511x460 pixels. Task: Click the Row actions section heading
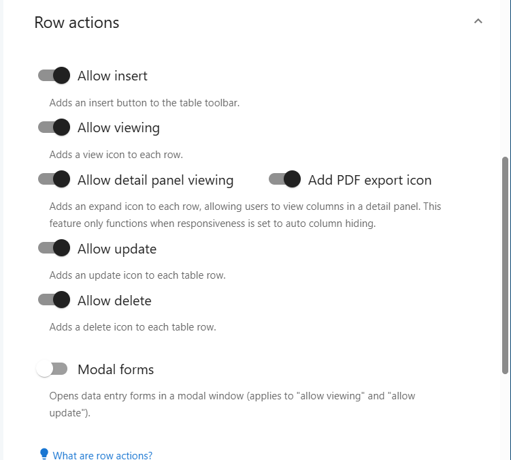pyautogui.click(x=77, y=22)
